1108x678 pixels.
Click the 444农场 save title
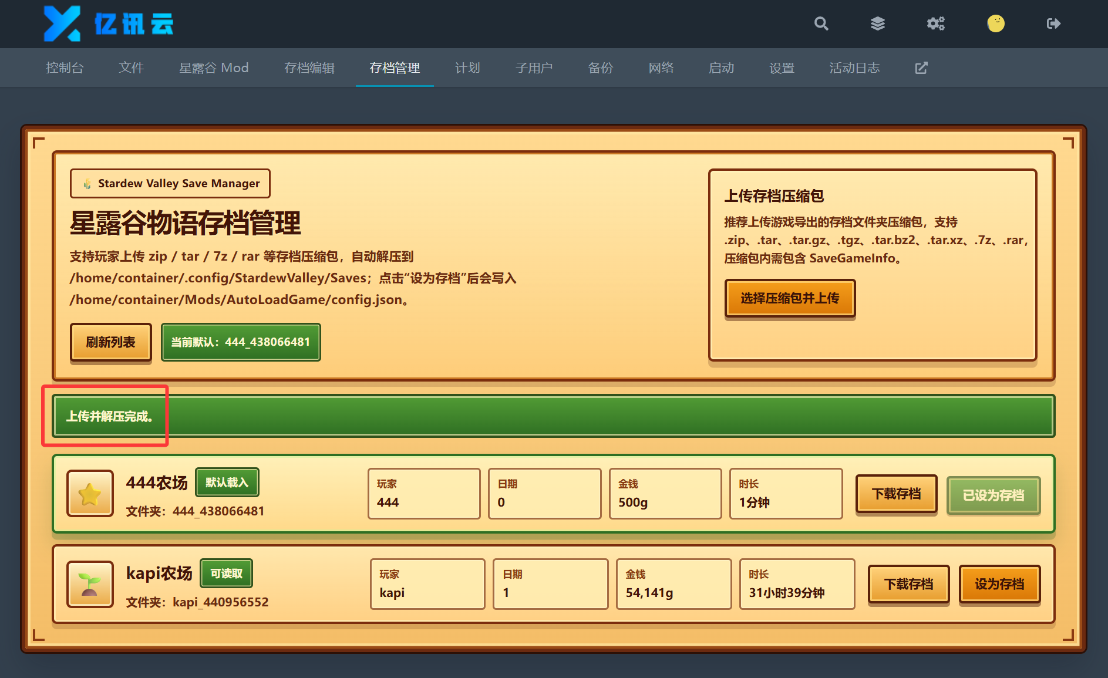point(157,483)
